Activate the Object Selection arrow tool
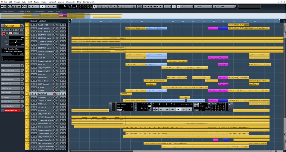This screenshot has width=286, height=152. (95, 6)
